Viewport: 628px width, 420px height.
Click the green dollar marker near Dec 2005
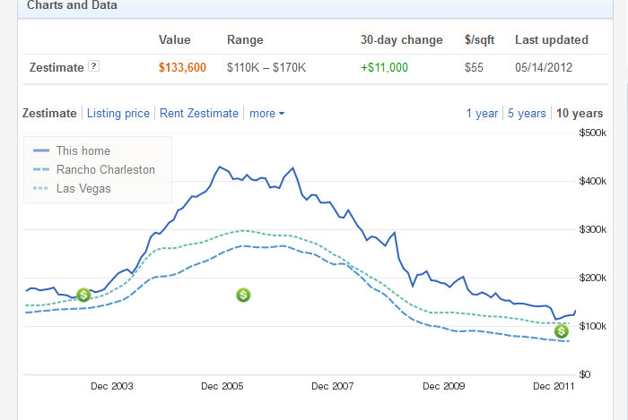coord(243,295)
